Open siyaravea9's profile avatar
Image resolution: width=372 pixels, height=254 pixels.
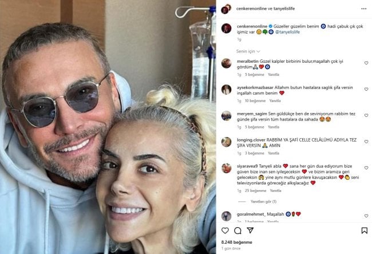click(x=226, y=168)
